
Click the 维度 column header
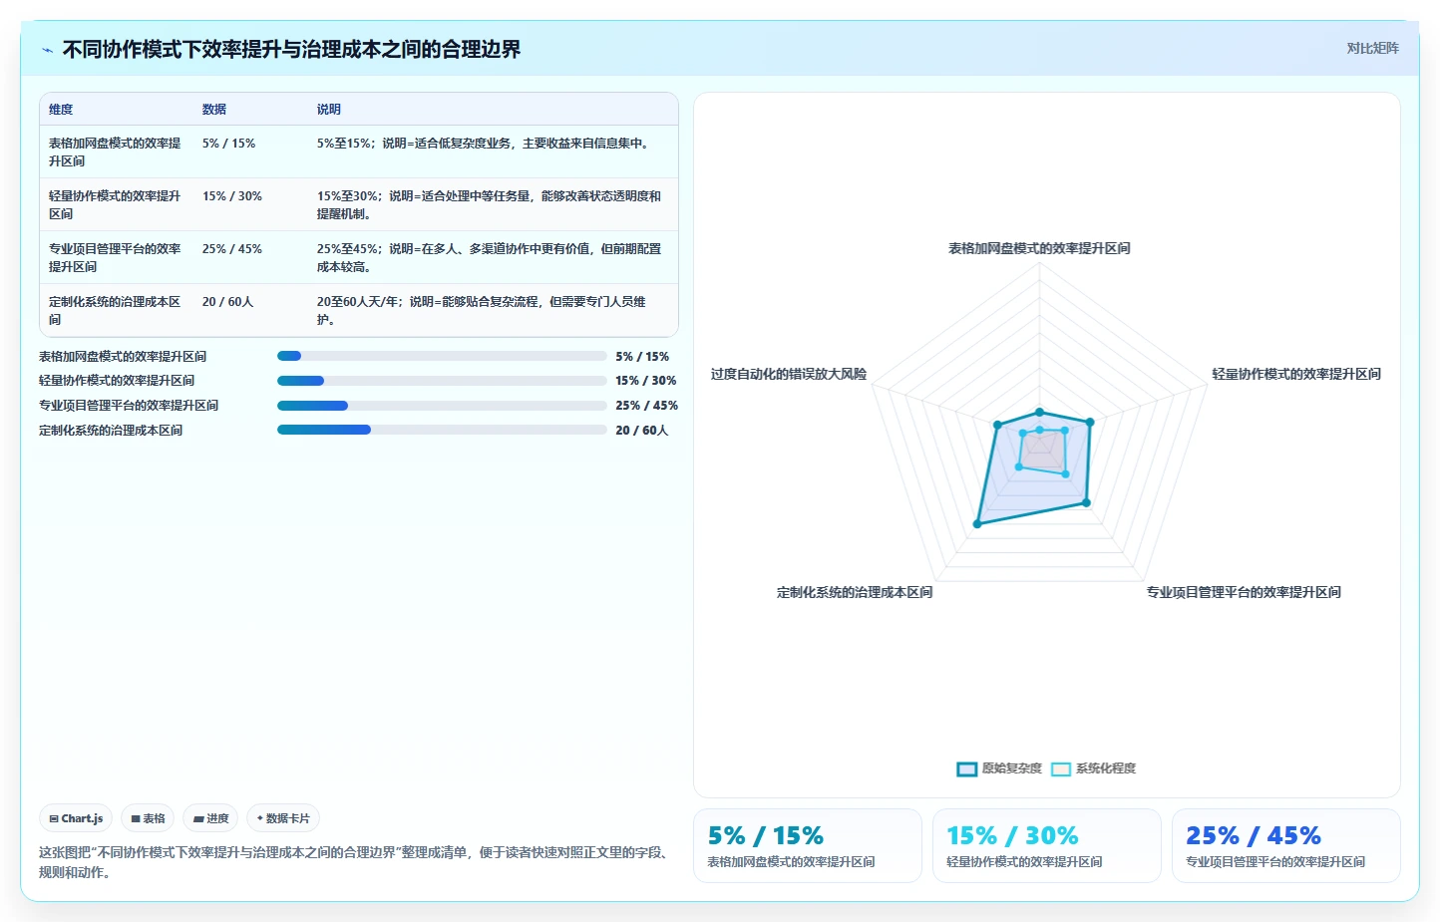point(61,110)
